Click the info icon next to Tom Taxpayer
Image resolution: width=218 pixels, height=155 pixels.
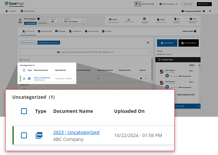pos(38,19)
